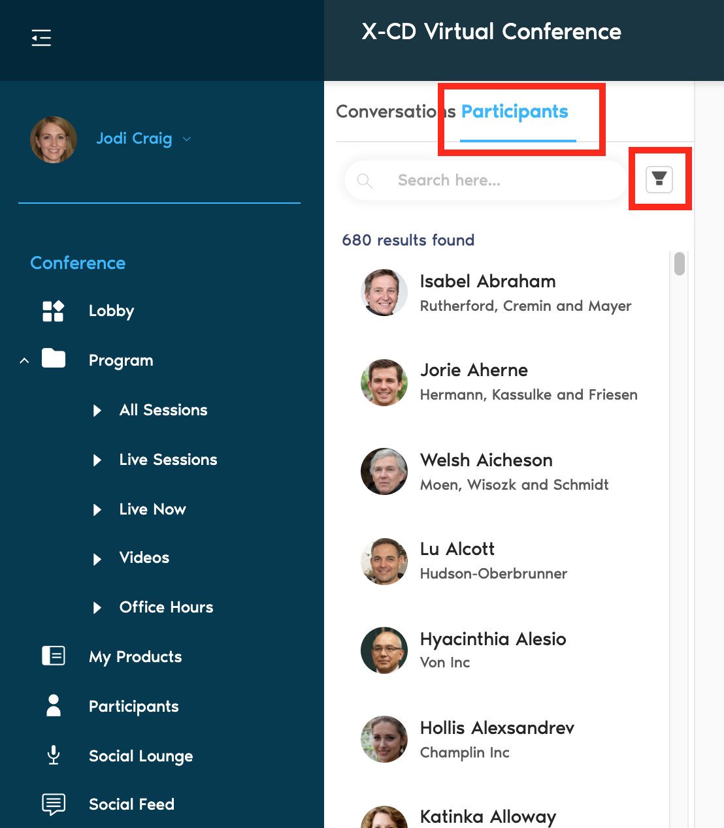Go to Lobby in the sidebar

pos(111,311)
